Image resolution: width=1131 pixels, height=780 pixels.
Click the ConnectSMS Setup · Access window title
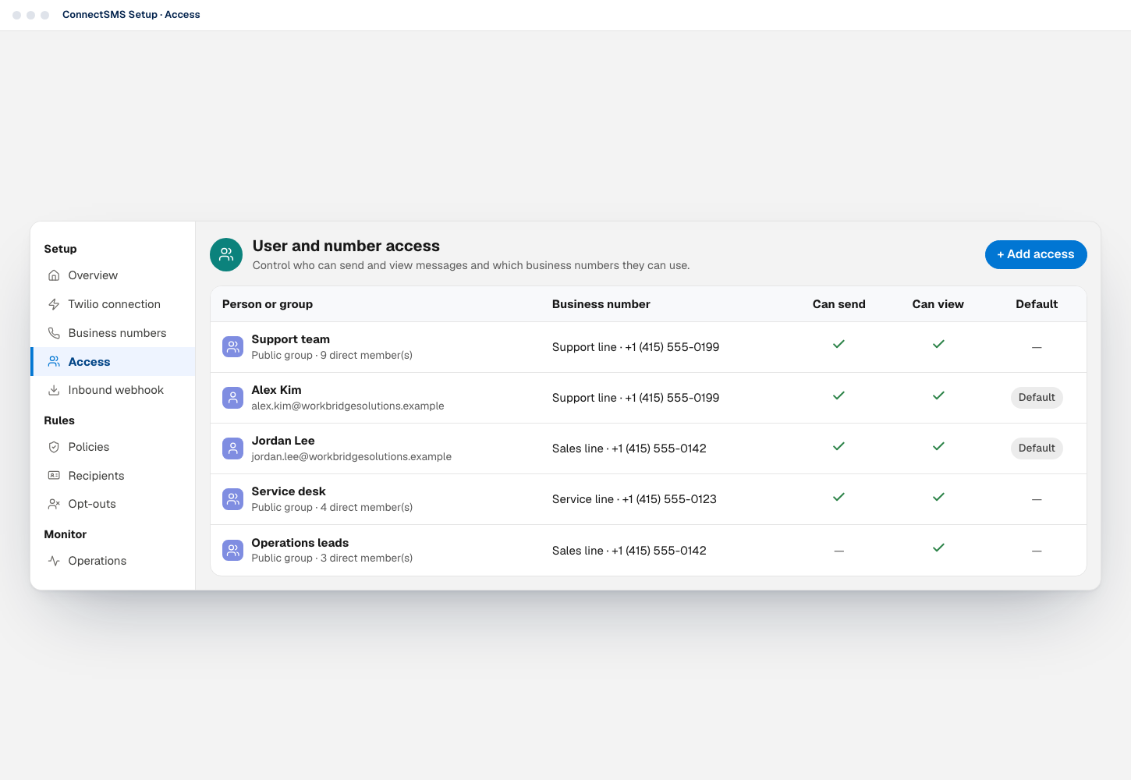(x=131, y=15)
